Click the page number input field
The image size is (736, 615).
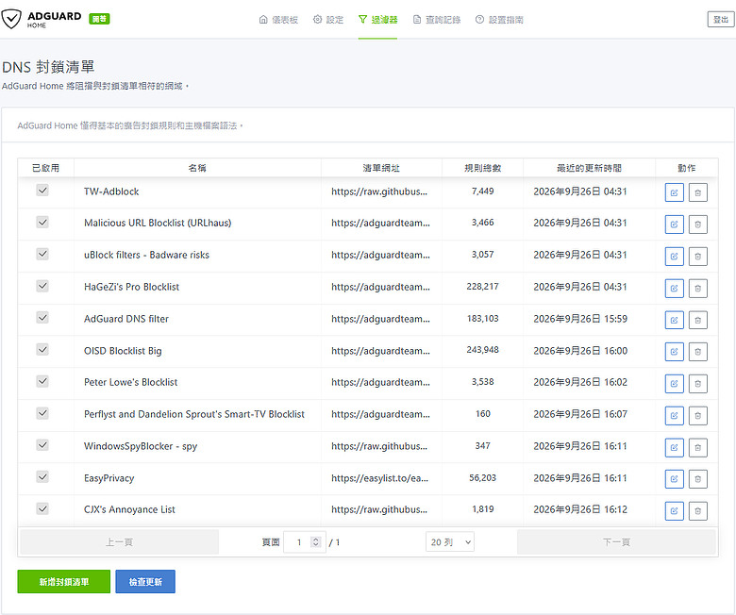(x=304, y=541)
